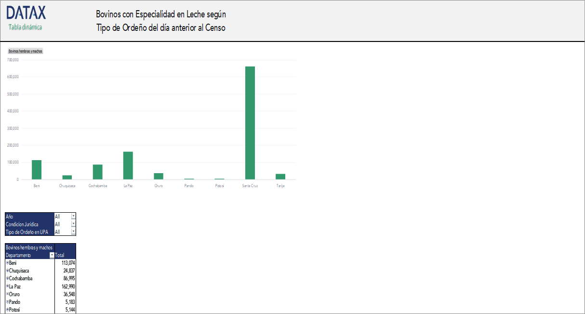Expand the Potosí department row

coord(7,310)
